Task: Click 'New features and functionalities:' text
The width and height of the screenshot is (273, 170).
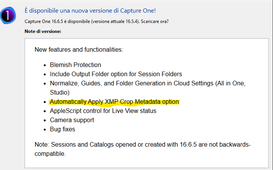Action: point(79,50)
